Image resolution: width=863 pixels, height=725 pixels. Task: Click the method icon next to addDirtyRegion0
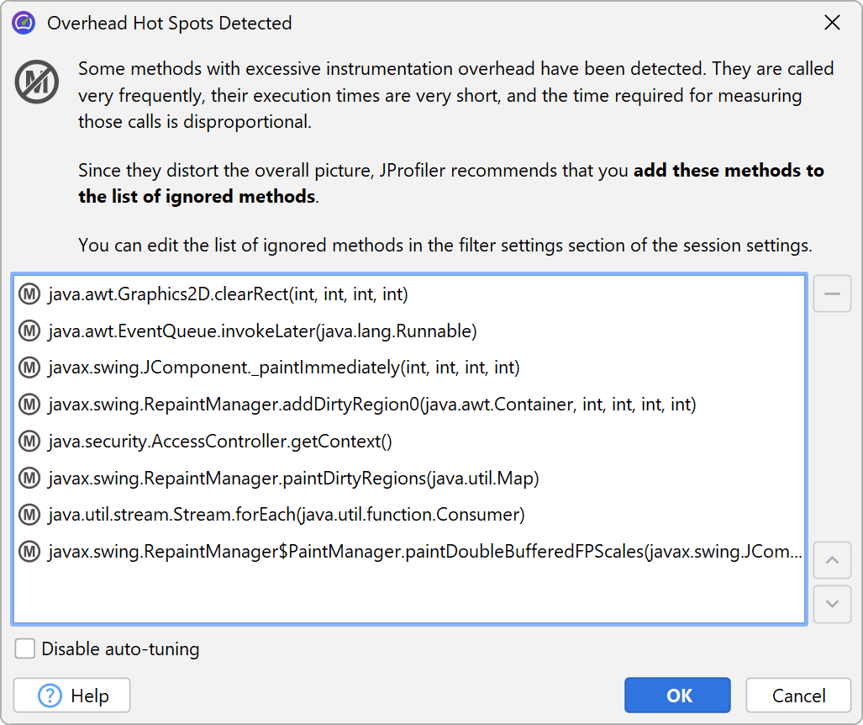click(x=30, y=405)
